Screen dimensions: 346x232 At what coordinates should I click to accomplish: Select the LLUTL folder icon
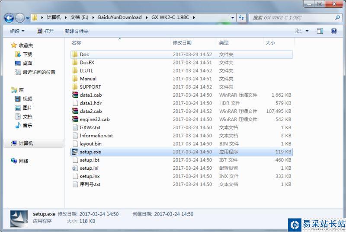coord(75,70)
